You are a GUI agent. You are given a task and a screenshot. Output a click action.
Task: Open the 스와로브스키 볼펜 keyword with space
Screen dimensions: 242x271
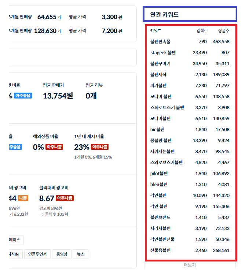(167, 108)
